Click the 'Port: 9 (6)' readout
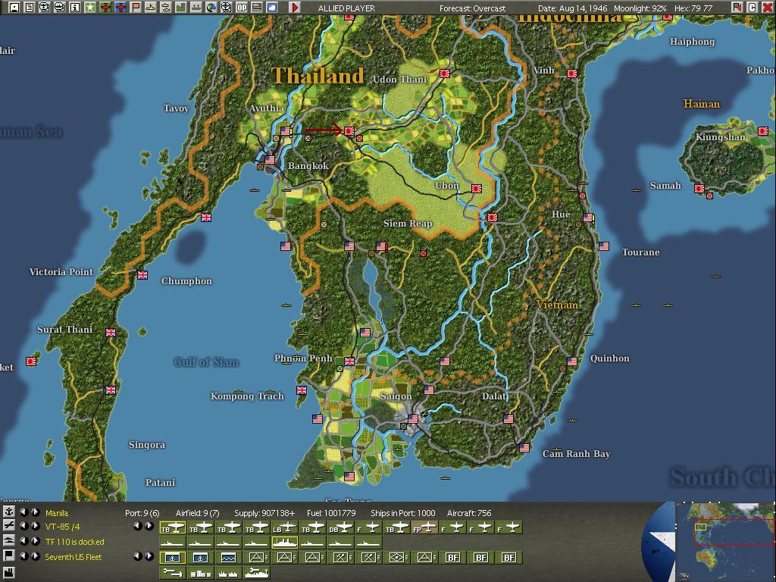The height and width of the screenshot is (582, 776). pos(142,513)
